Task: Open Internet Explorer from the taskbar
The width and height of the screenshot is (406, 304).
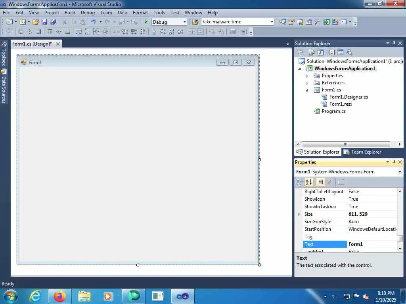Action: (35, 296)
